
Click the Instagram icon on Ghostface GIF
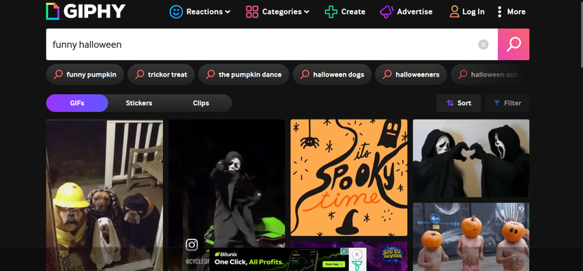(192, 244)
